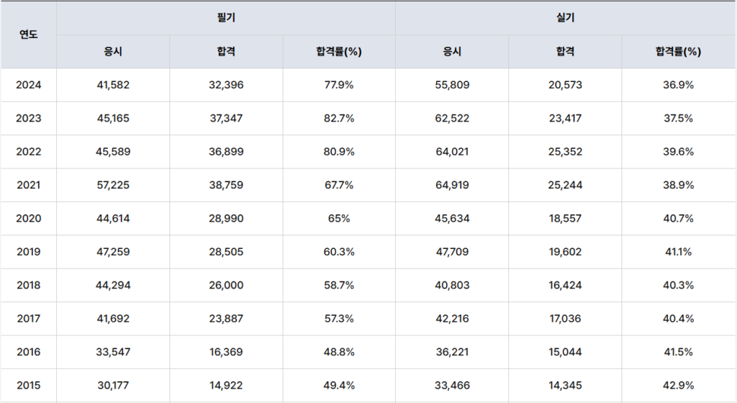The image size is (737, 403).
Task: Select the 실기 group header
Action: (x=566, y=18)
